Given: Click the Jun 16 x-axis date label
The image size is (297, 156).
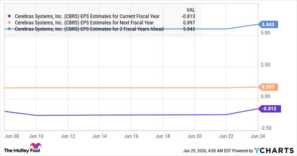Looking at the screenshot, I should (x=131, y=136).
